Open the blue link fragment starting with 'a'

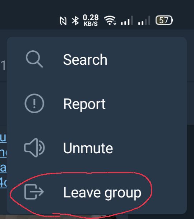coord(3,168)
